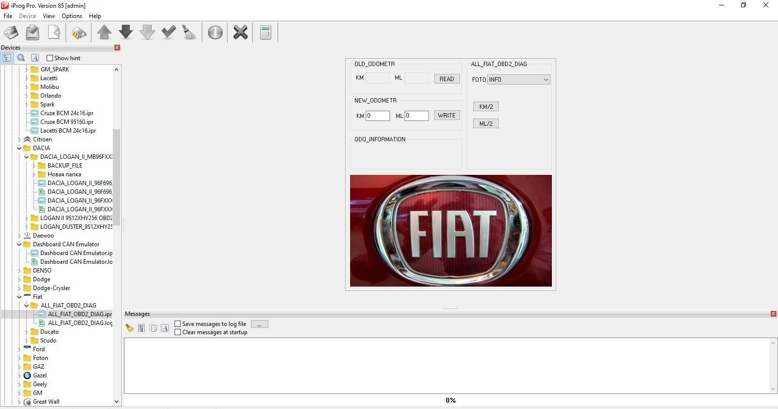Image resolution: width=778 pixels, height=409 pixels.
Task: Enable Clear messages at startup checkbox
Action: (x=178, y=332)
